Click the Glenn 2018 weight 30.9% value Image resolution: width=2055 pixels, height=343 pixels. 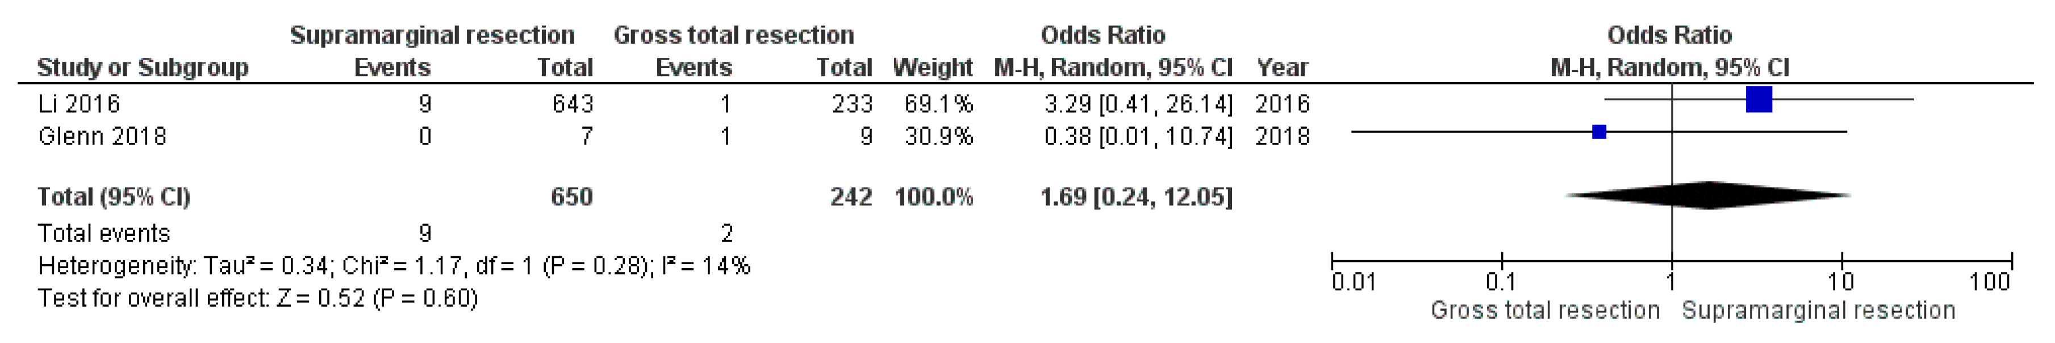(x=938, y=137)
